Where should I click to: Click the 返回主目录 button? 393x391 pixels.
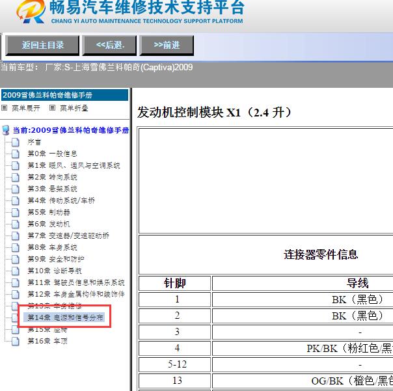[42, 46]
